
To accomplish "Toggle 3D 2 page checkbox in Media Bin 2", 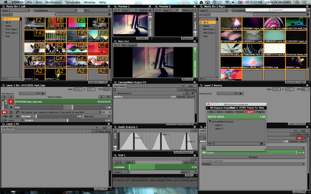I will point(201,22).
